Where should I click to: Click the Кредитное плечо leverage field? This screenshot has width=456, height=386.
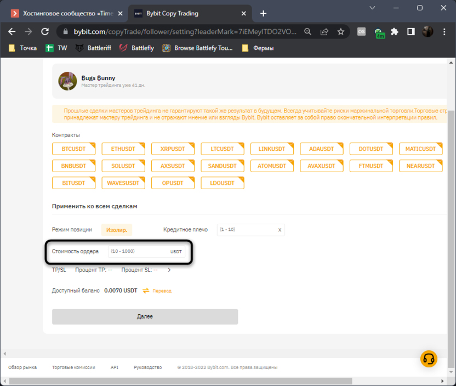coord(246,230)
